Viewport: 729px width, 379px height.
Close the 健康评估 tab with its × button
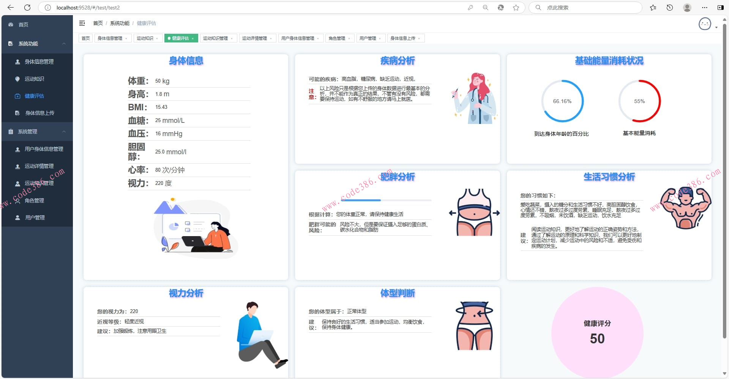tap(193, 38)
